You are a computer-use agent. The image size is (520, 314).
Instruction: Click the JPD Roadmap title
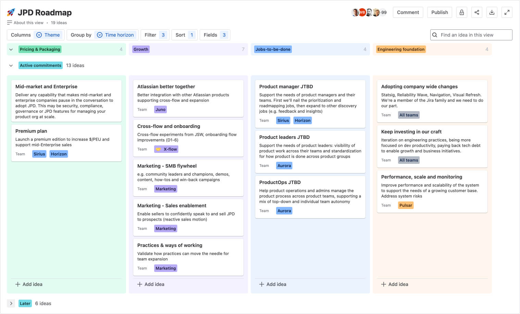(45, 13)
